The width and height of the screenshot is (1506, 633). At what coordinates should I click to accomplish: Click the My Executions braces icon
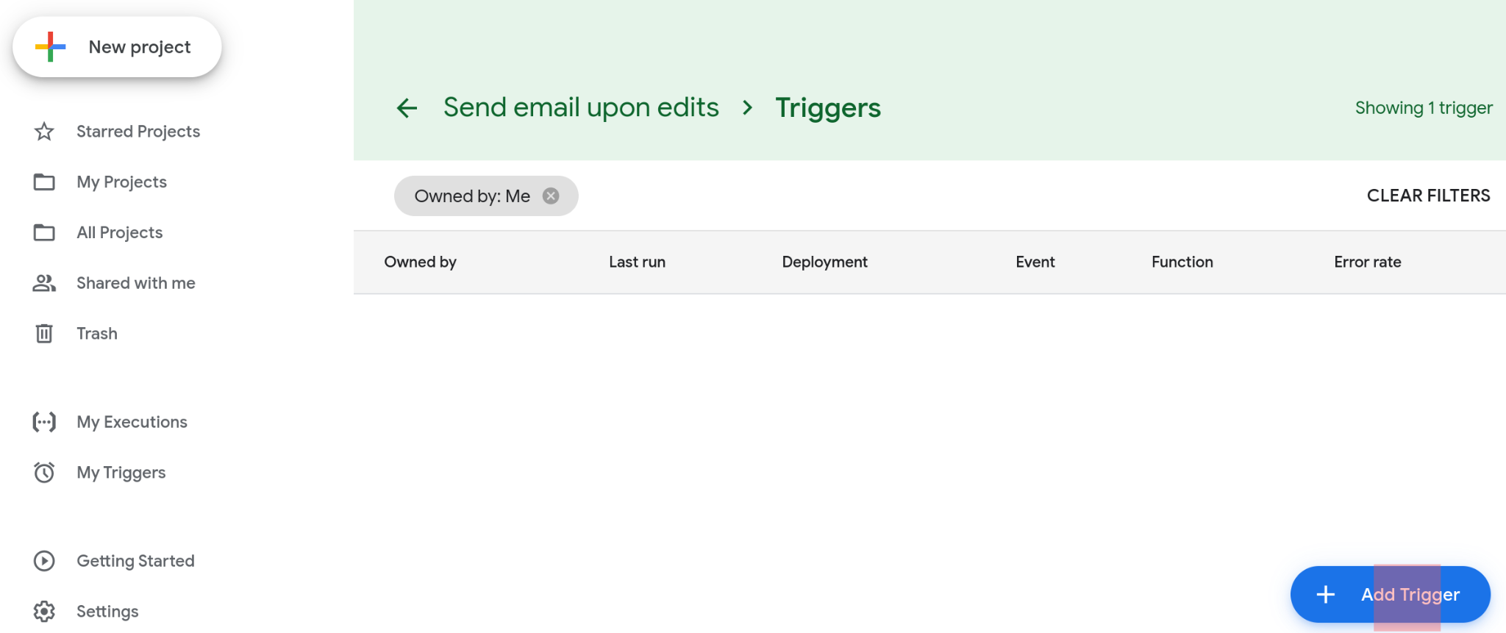44,422
